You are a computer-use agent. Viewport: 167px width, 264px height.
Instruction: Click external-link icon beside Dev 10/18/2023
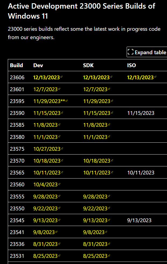pyautogui.click(x=62, y=161)
